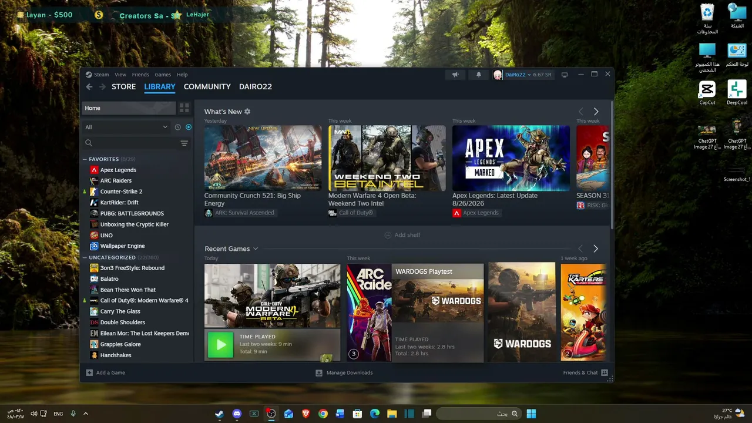The width and height of the screenshot is (752, 423).
Task: Open the Help menu
Action: click(x=182, y=75)
